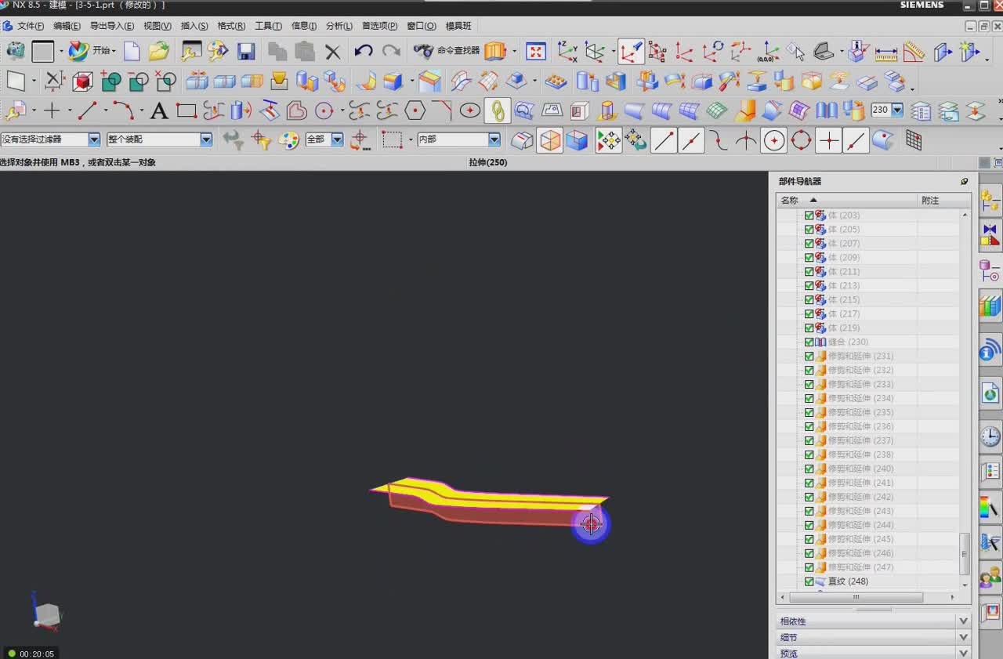Open the 分析(L) menu
The height and width of the screenshot is (659, 1003).
[339, 26]
